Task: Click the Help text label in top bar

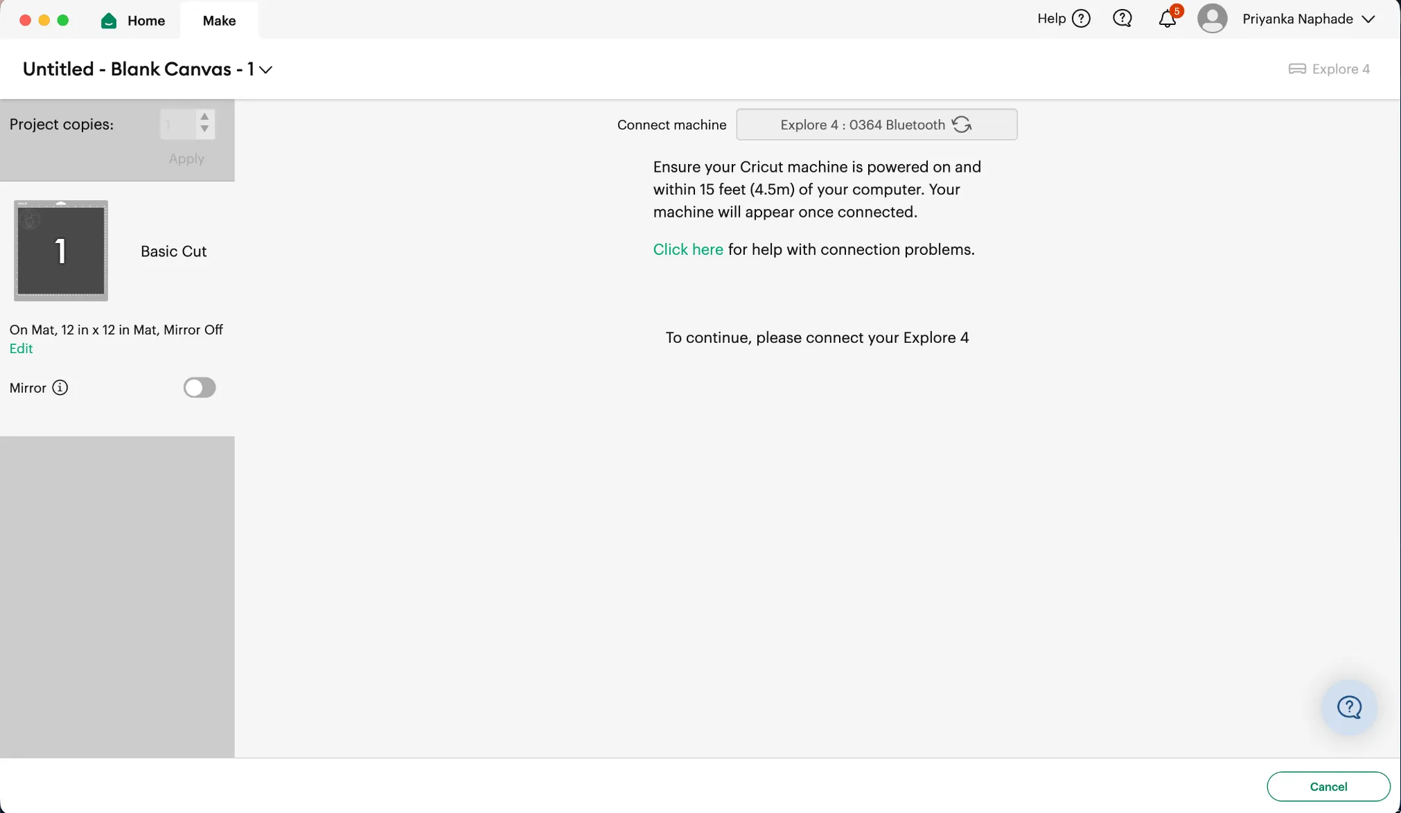Action: (x=1051, y=19)
